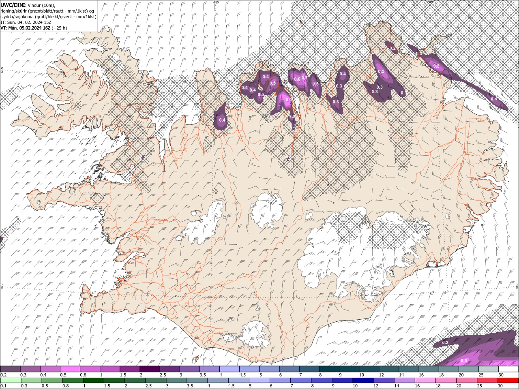The width and height of the screenshot is (519, 389).
Task: Click the 'Vindur (10m),' text
Action: [x=42, y=5]
